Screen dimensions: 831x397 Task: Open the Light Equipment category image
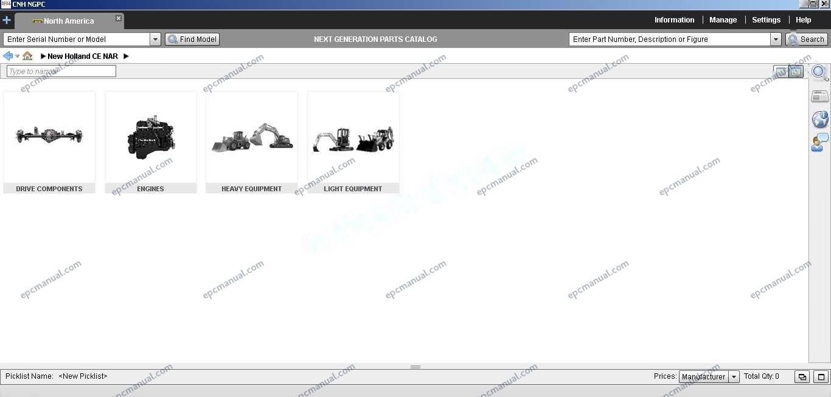click(353, 137)
